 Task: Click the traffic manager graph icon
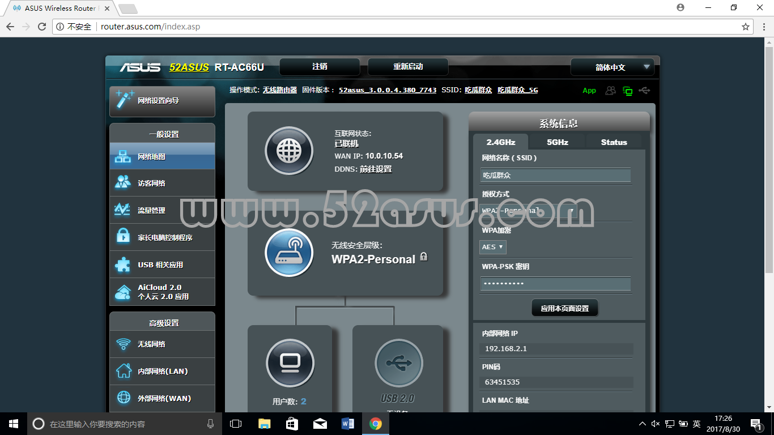123,210
